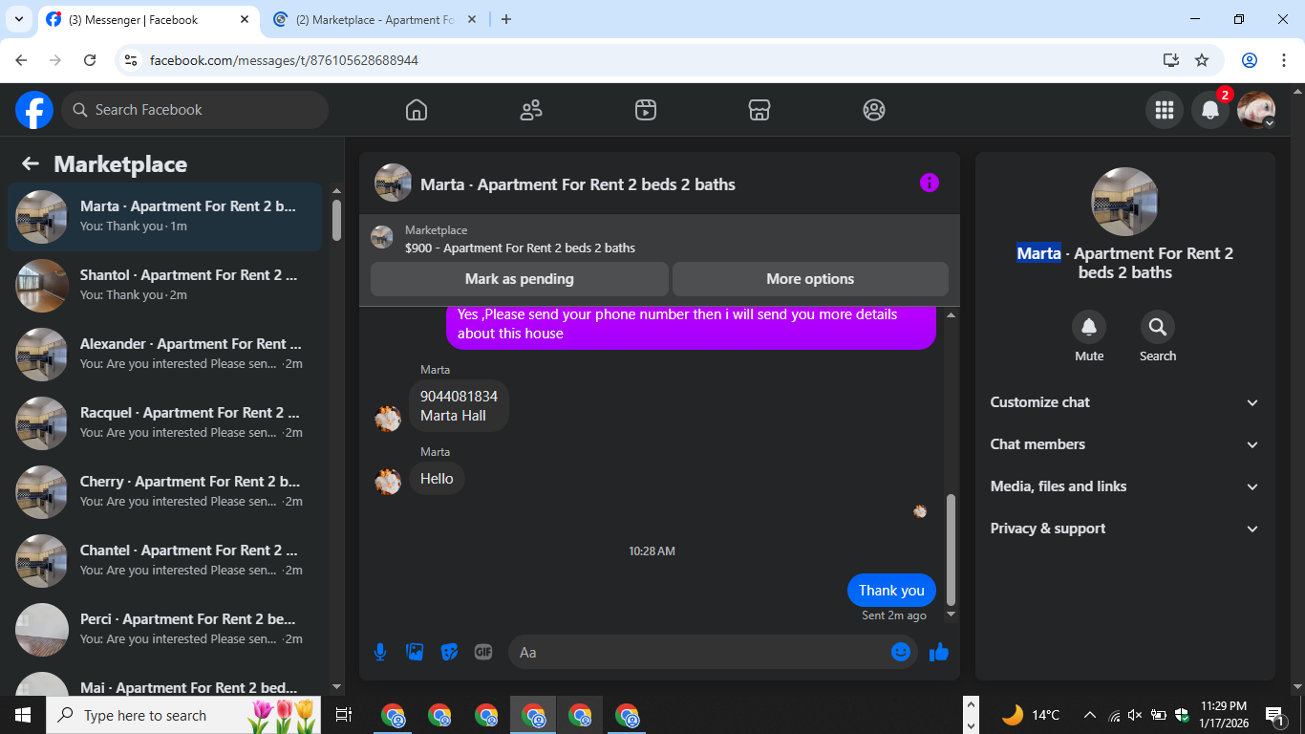Open Marketplace icon in top navigation
Image resolution: width=1305 pixels, height=734 pixels.
759,110
